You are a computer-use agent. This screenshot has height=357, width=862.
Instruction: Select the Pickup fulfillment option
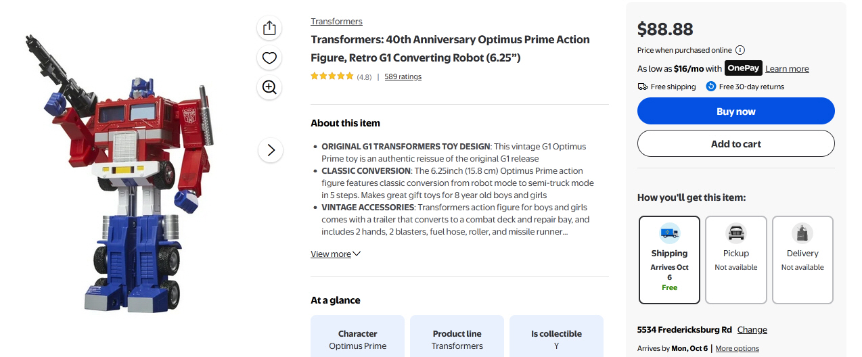(x=735, y=260)
